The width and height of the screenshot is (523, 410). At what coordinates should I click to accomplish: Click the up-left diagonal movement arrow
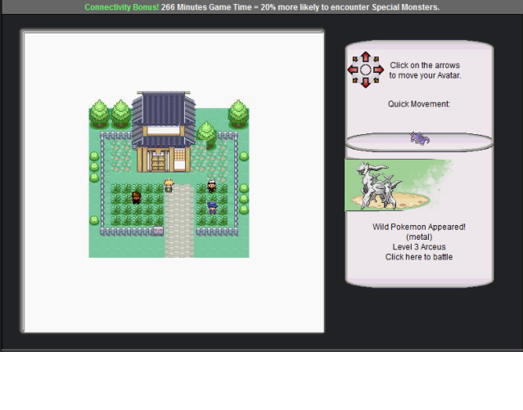355,59
